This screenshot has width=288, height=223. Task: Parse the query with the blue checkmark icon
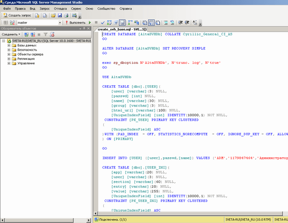[103, 23]
